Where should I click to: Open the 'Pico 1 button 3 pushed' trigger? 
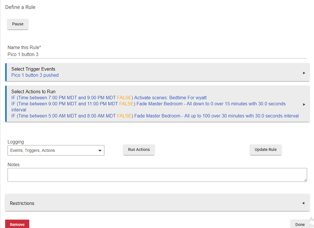point(35,75)
